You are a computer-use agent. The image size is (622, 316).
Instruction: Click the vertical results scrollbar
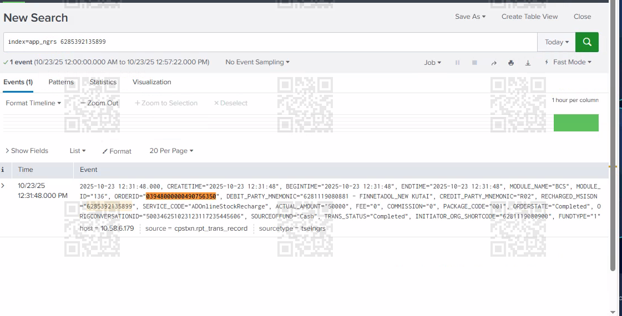[613, 137]
